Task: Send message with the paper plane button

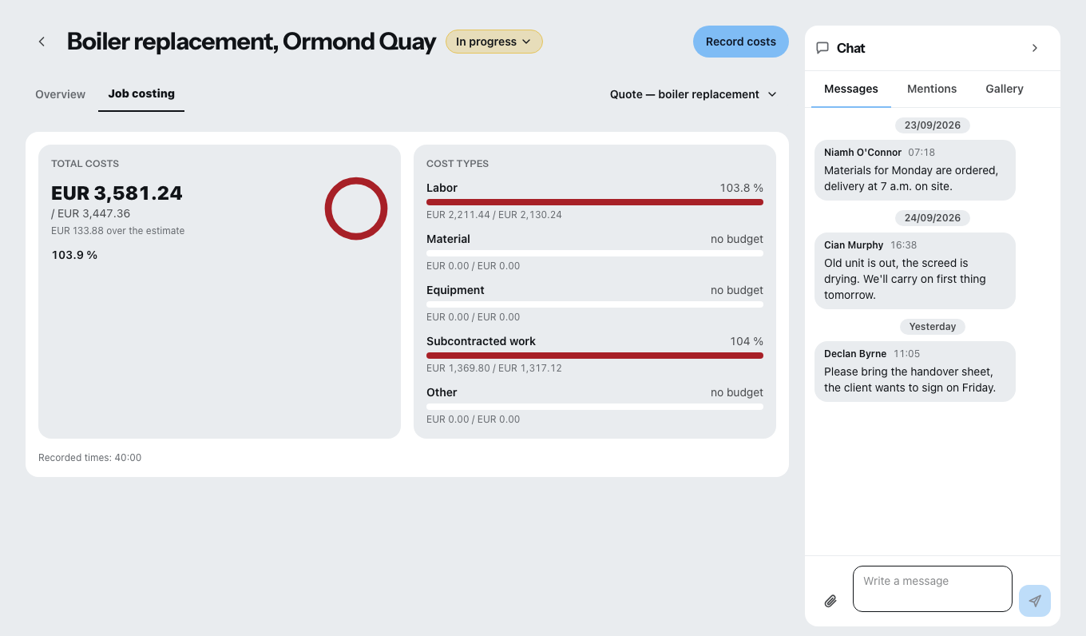Action: pos(1035,601)
